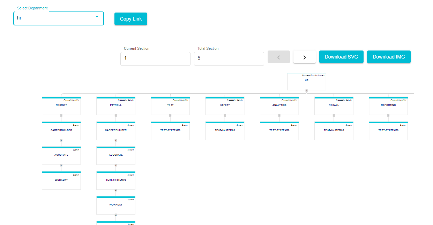Screen dimensions: 433x225
Task: Select the ANALYTICS processing activity node
Action: tap(279, 106)
